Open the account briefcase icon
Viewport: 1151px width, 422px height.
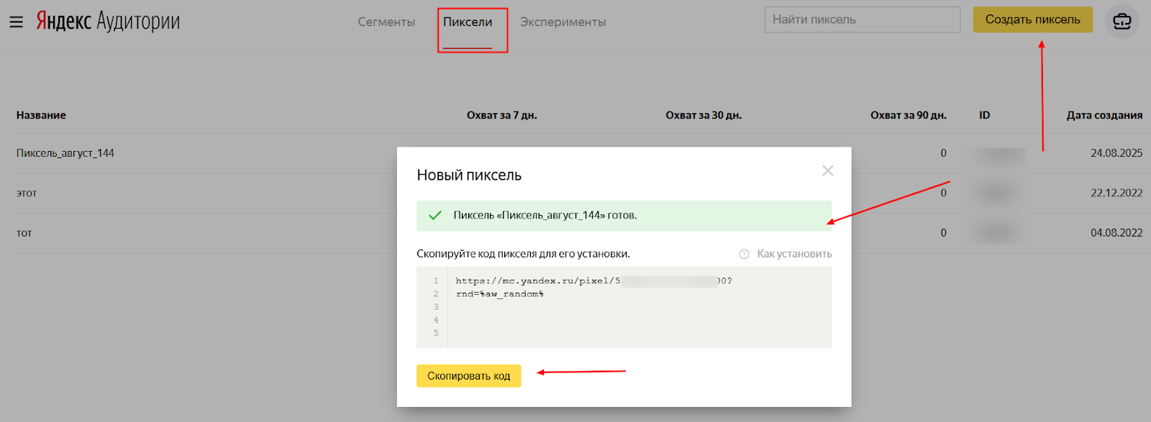[x=1122, y=22]
